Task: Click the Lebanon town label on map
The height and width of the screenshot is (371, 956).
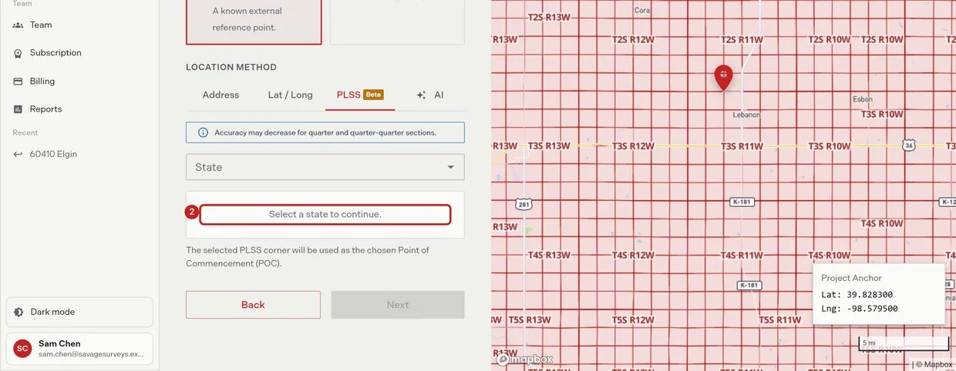Action: [x=746, y=115]
